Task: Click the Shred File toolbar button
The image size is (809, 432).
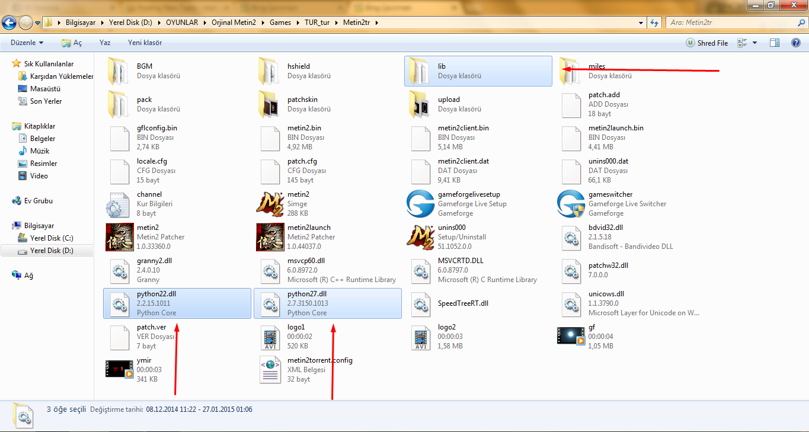Action: point(707,43)
